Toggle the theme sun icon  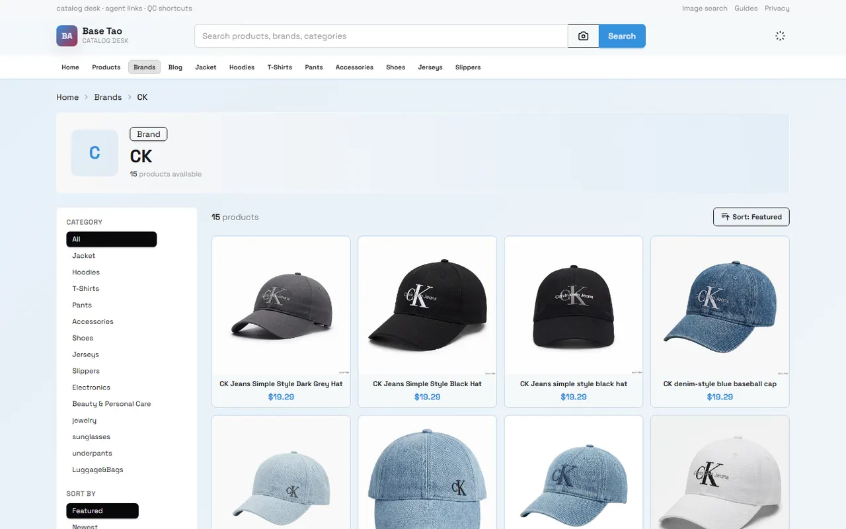coord(780,36)
